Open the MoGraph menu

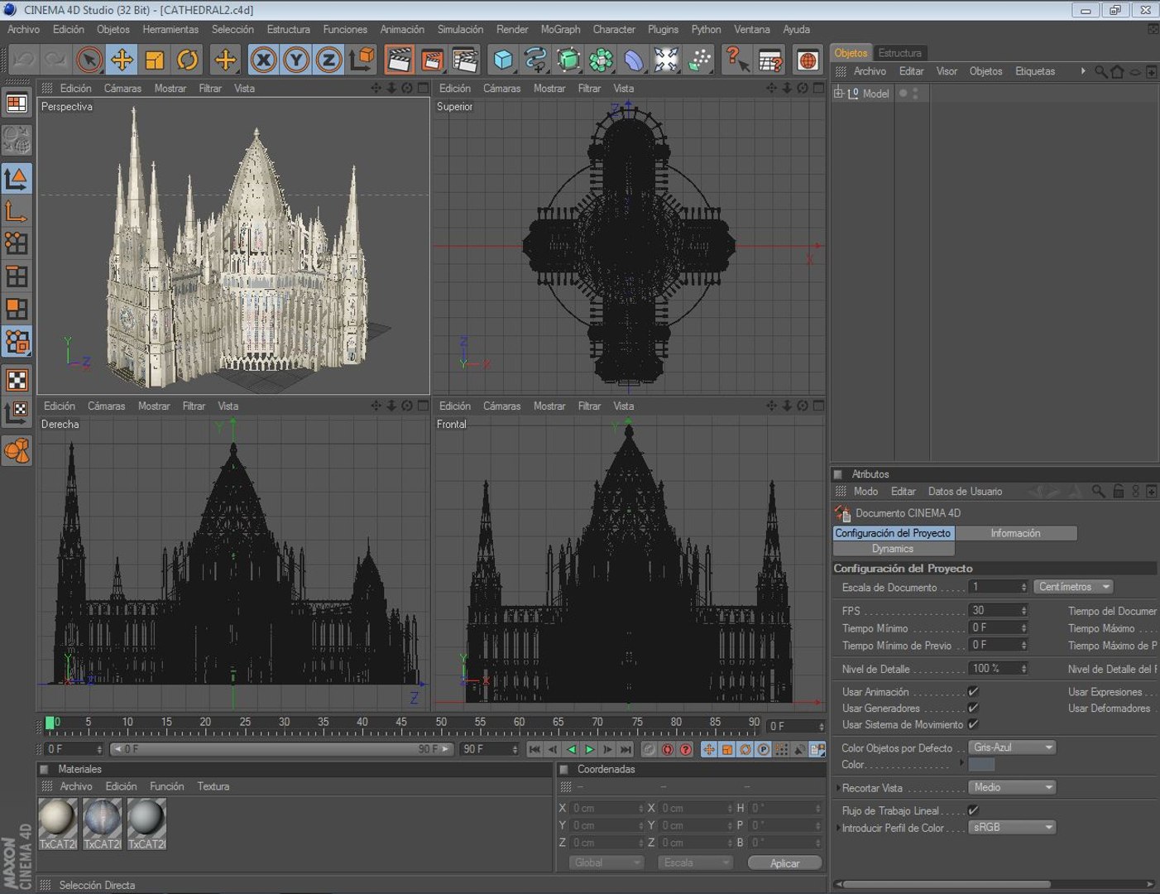[x=560, y=29]
